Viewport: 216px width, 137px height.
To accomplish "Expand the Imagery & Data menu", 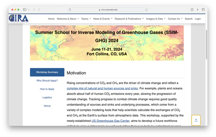I will click(x=155, y=19).
